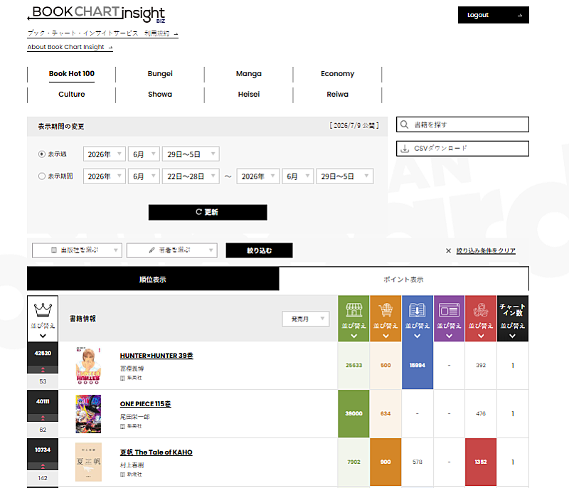The height and width of the screenshot is (488, 569).
Task: Click the publisher icon beside HUNTER×HUNTER's publisher
Action: click(122, 378)
